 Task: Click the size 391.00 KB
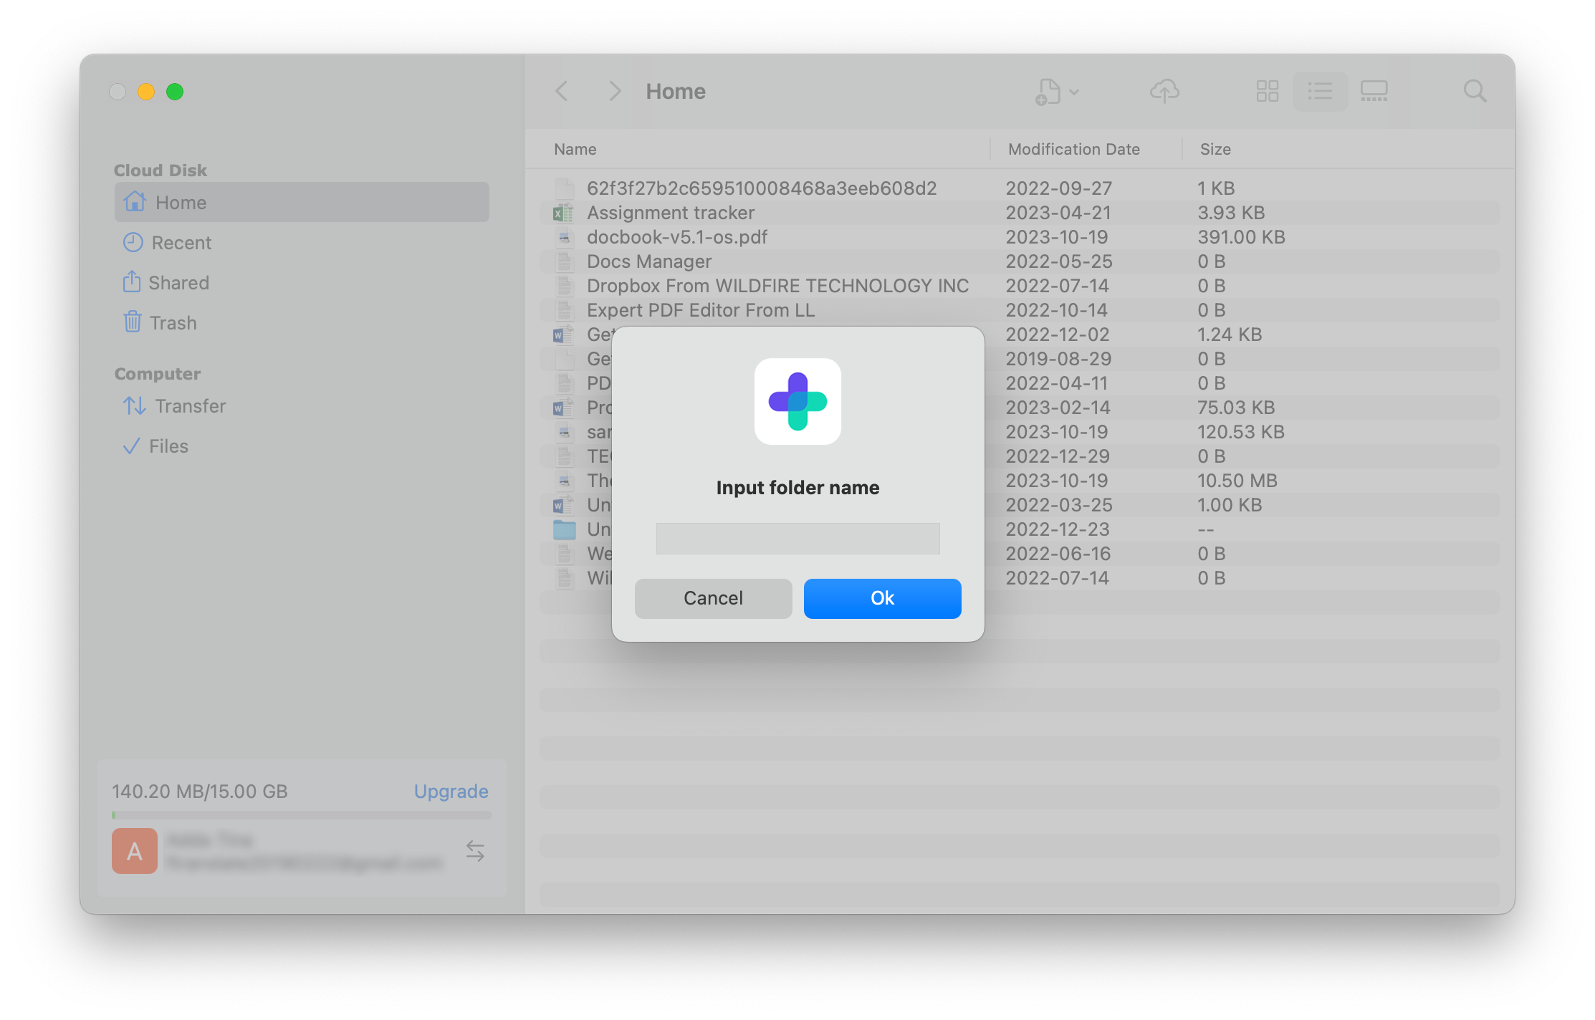[1241, 237]
